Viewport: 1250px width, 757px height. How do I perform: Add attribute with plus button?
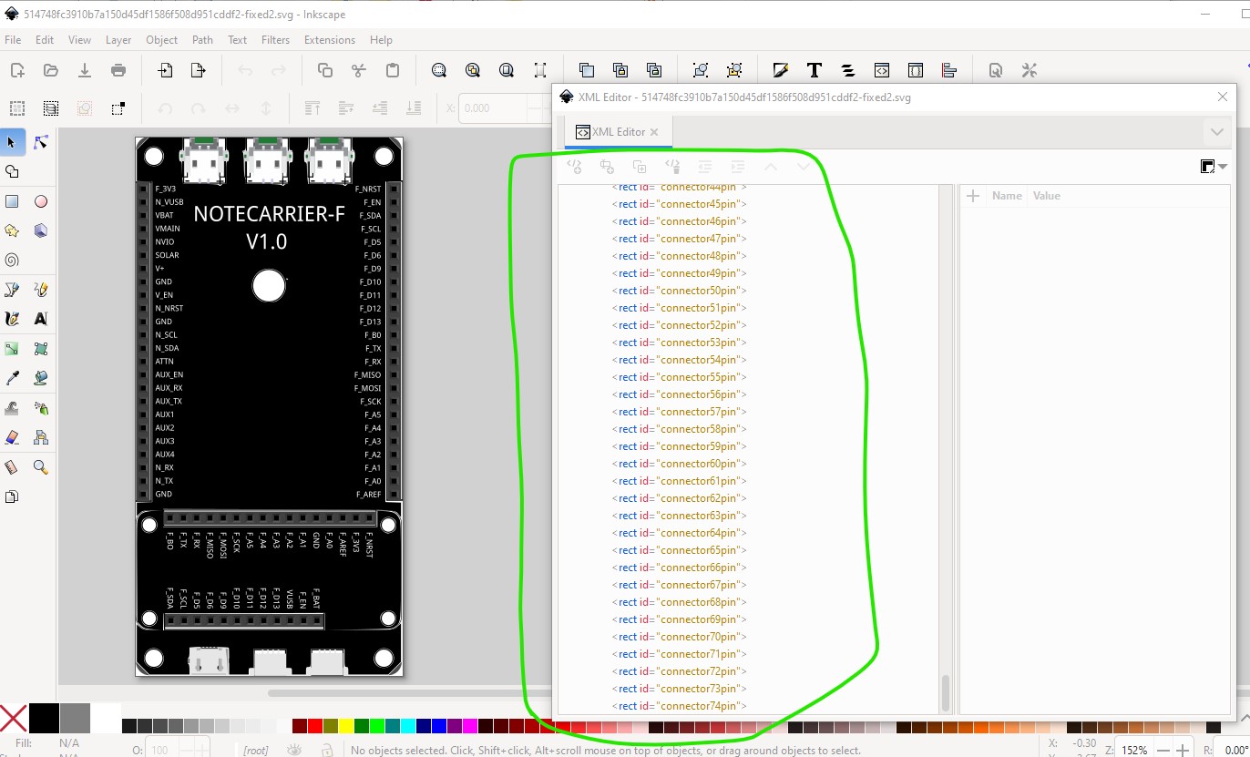click(972, 196)
